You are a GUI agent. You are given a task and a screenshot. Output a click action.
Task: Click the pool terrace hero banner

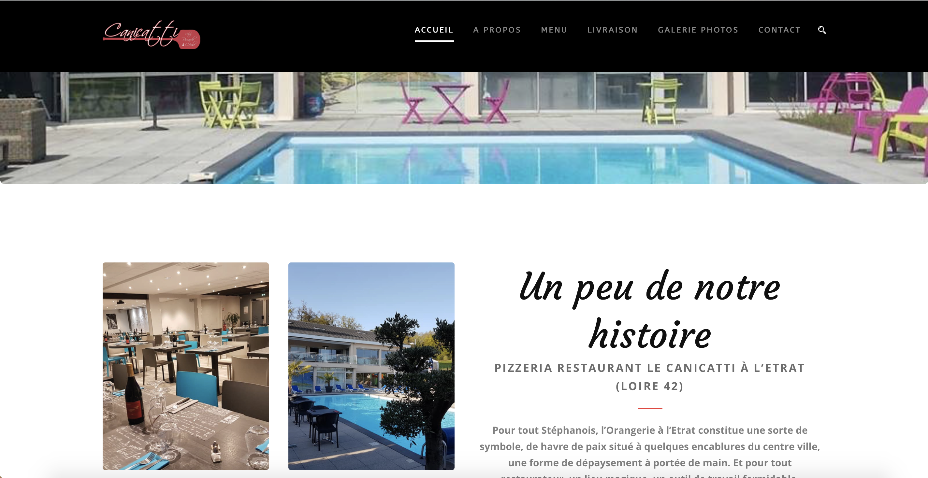tap(464, 128)
